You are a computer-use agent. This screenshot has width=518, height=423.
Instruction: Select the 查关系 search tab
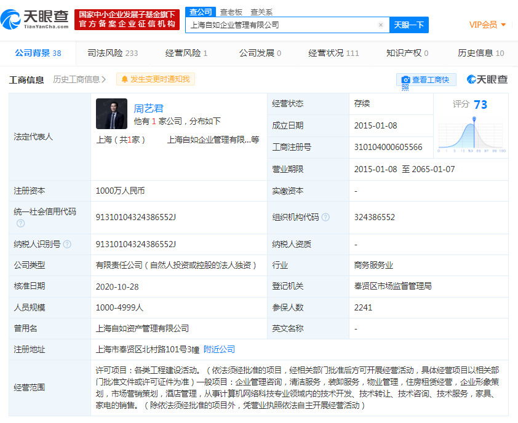click(261, 12)
